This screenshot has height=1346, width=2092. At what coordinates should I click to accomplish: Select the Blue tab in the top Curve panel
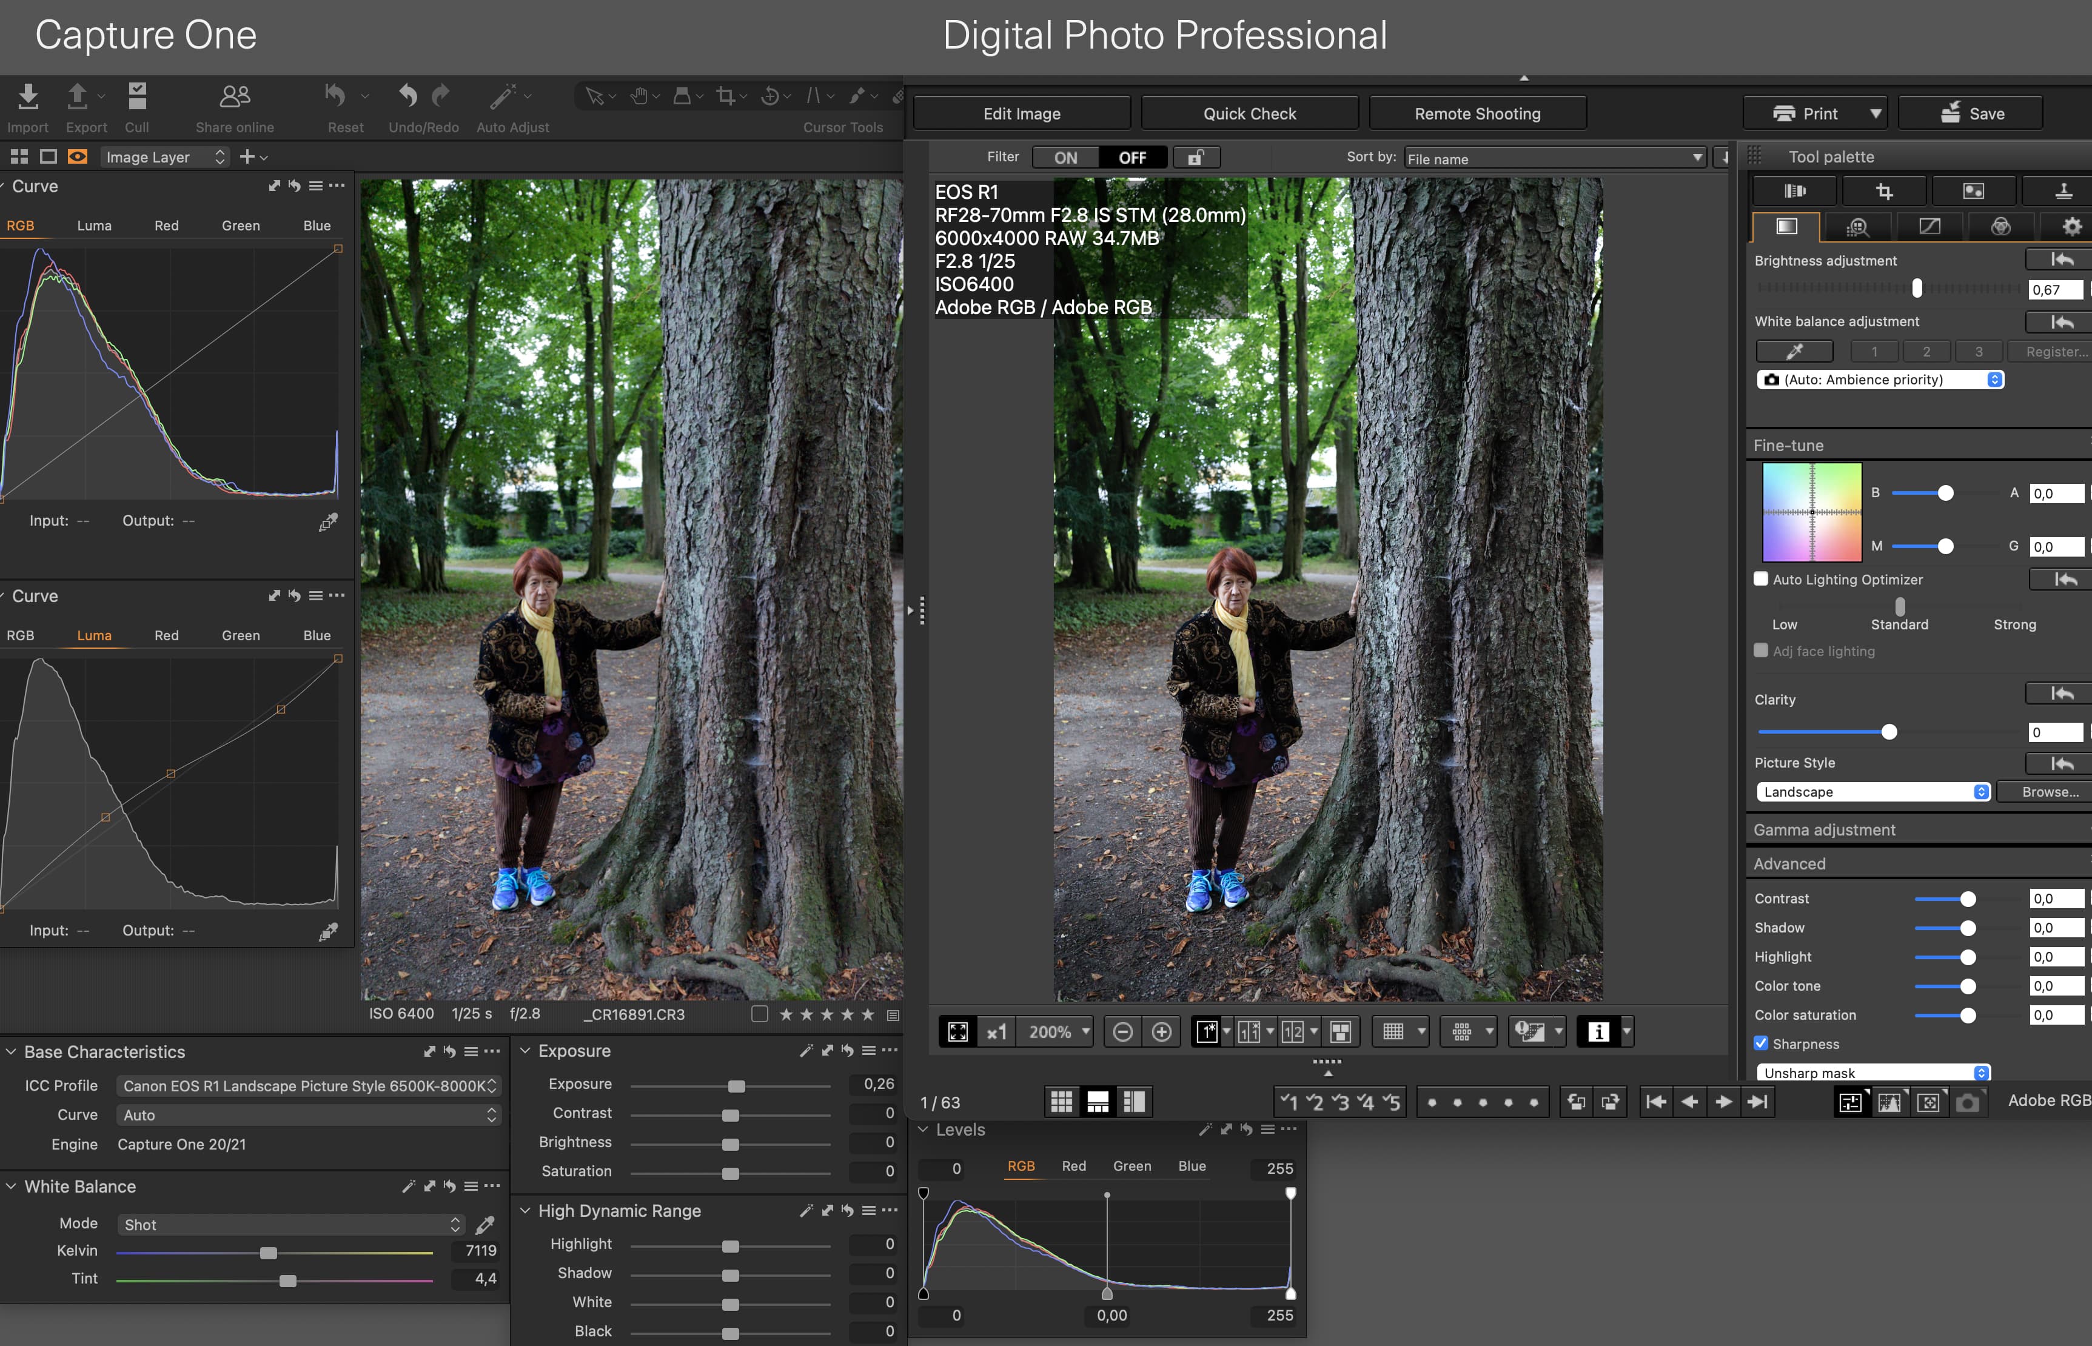pos(317,226)
